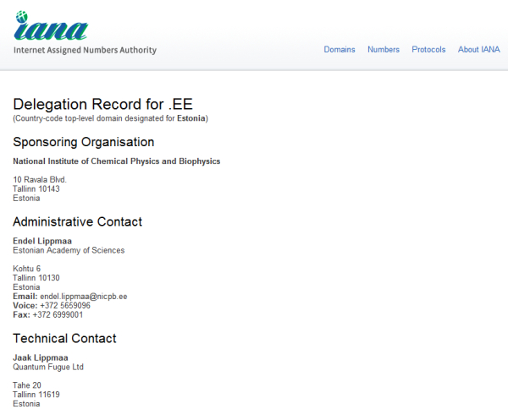The width and height of the screenshot is (508, 409).
Task: Click the 'Quantum Fugue Ltd' line
Action: [x=48, y=367]
